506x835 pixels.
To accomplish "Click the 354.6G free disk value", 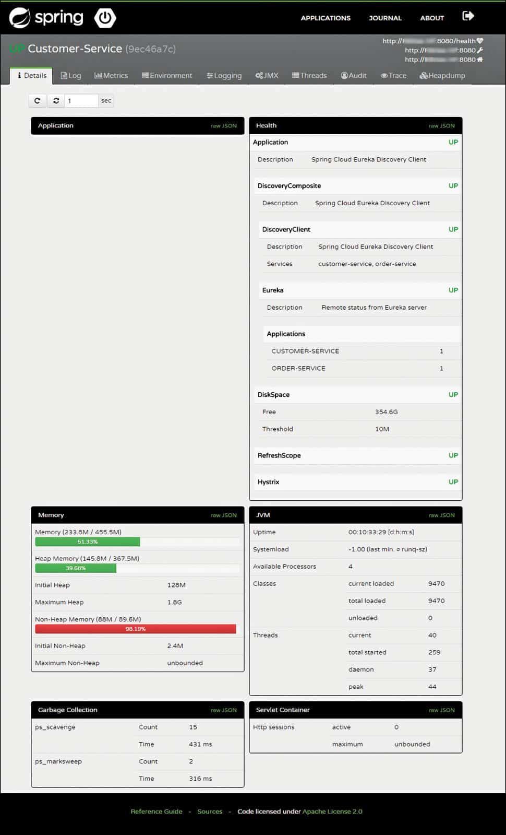I will click(387, 412).
